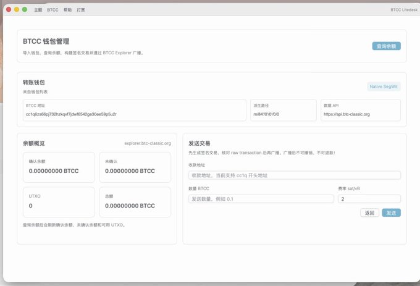Focus the 收款地址 input field
Image resolution: width=420 pixels, height=286 pixels.
click(295, 175)
